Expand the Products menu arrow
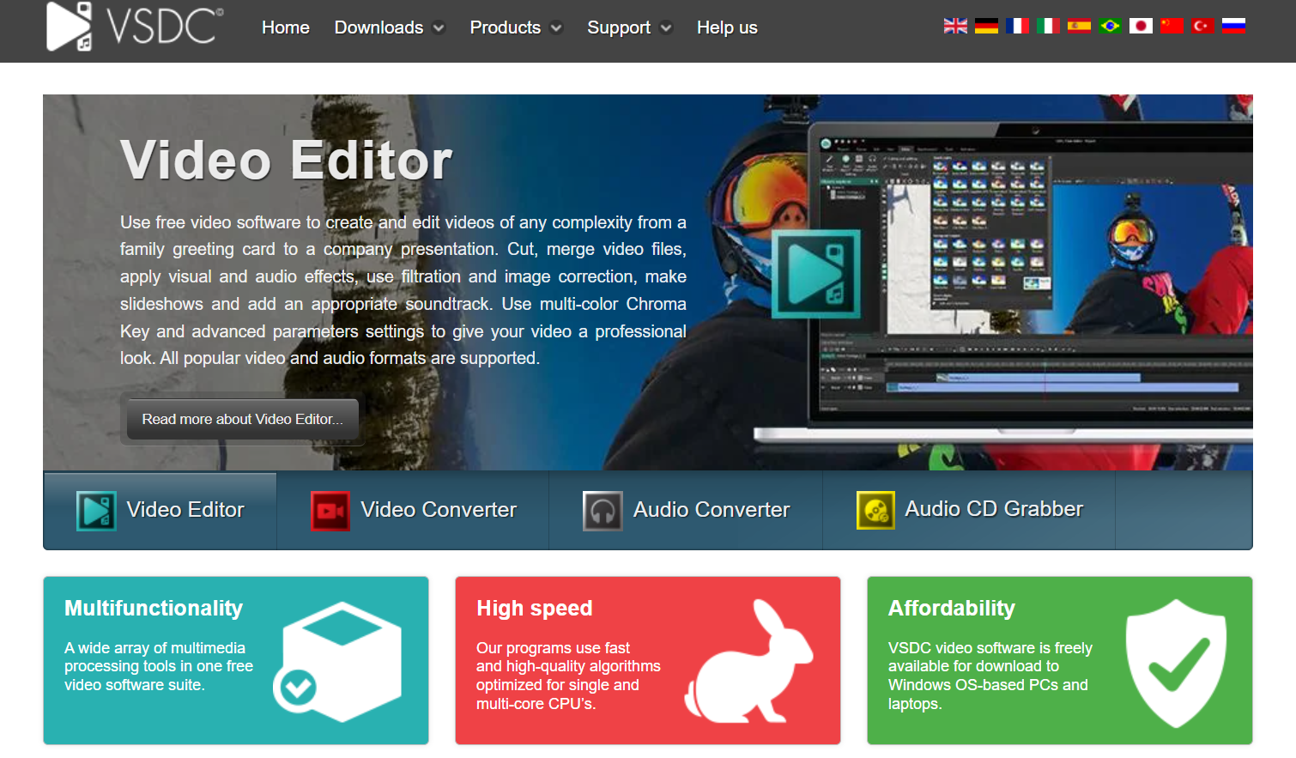The height and width of the screenshot is (758, 1296). [x=556, y=27]
